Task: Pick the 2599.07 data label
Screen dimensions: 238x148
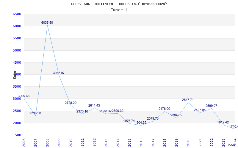Action: (x=212, y=106)
